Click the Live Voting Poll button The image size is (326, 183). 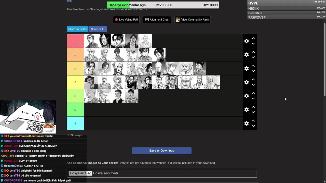pos(126,20)
